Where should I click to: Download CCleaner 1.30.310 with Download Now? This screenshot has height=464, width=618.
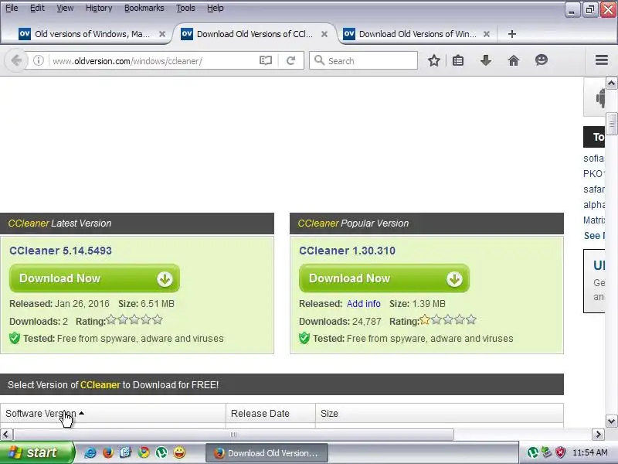pyautogui.click(x=384, y=278)
